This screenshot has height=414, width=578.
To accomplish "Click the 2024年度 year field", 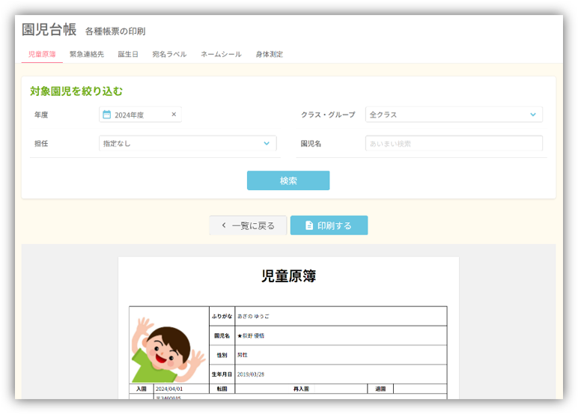I will point(140,115).
